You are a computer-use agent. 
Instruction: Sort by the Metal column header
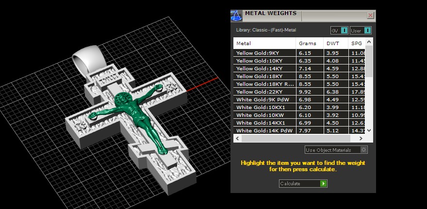pos(264,43)
